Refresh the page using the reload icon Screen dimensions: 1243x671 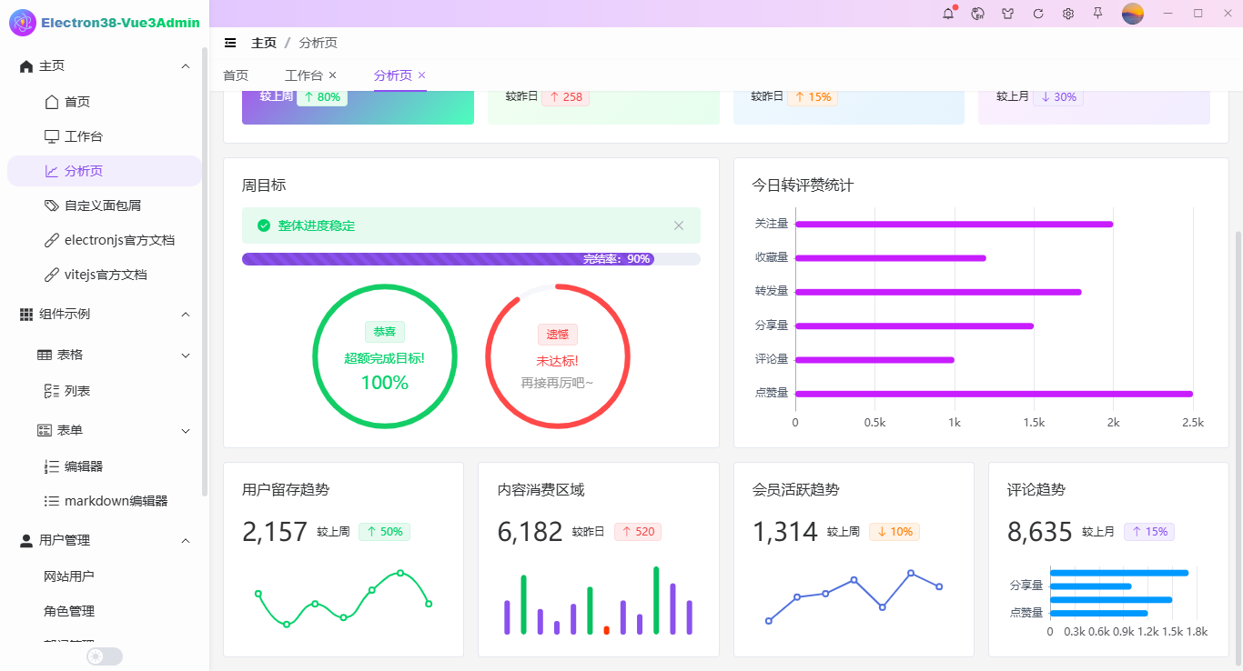[1037, 14]
